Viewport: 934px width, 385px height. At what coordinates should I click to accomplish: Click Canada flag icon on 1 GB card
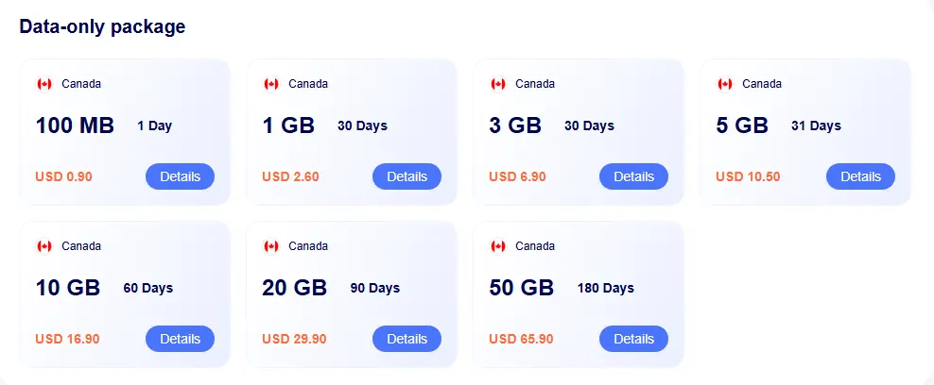coord(271,84)
